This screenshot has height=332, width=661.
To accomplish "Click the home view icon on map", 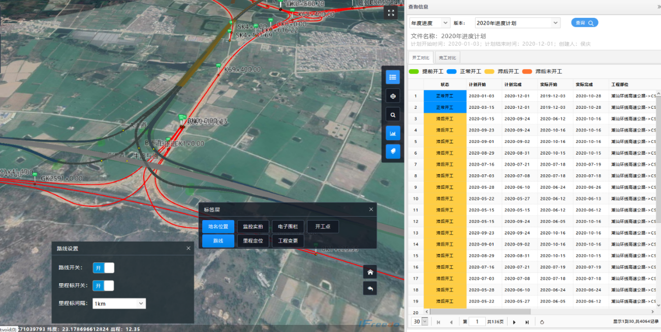I will tap(370, 272).
